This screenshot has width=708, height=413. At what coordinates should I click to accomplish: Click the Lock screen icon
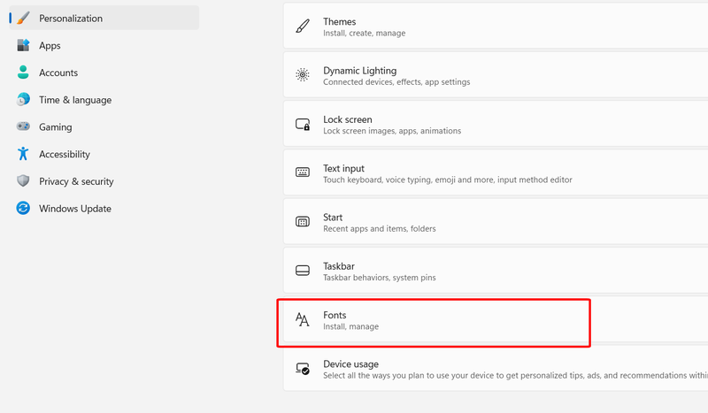(303, 125)
